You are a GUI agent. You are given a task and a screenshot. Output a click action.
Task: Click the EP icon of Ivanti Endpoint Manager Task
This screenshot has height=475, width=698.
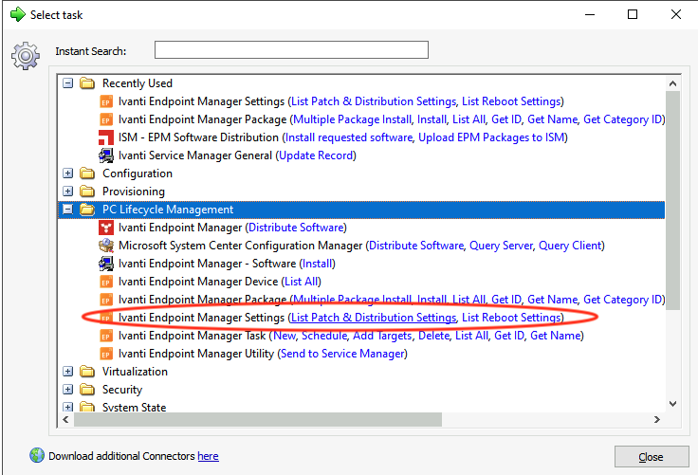(106, 336)
